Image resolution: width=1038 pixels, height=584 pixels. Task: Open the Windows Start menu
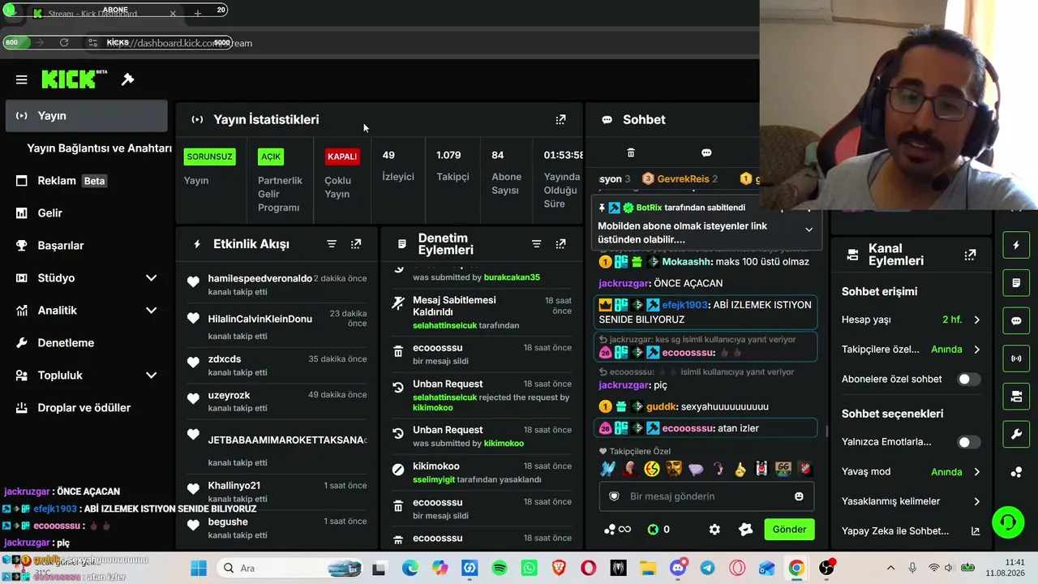tap(199, 569)
